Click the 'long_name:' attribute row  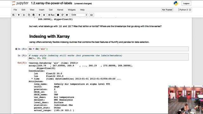click(x=72, y=84)
